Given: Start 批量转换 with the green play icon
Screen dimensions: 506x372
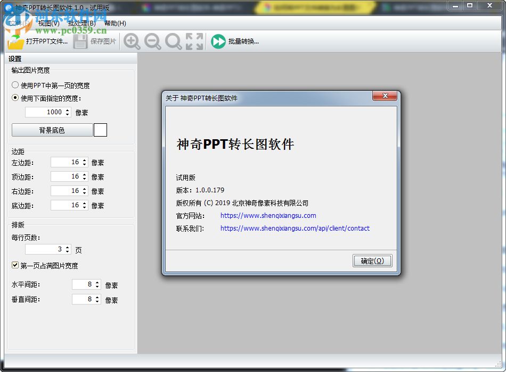Looking at the screenshot, I should tap(218, 41).
